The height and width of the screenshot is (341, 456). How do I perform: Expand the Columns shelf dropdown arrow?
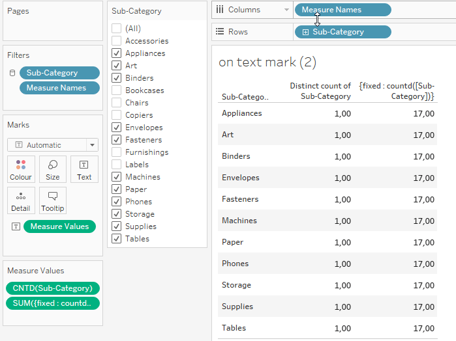(286, 10)
